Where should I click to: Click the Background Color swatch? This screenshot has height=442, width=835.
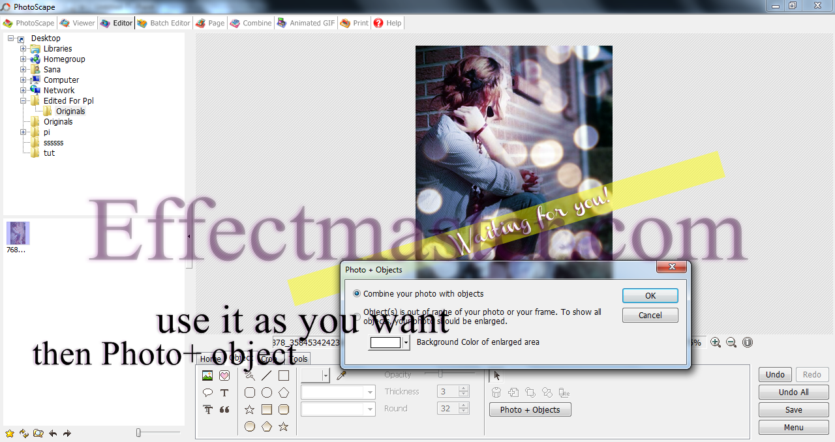pos(386,342)
